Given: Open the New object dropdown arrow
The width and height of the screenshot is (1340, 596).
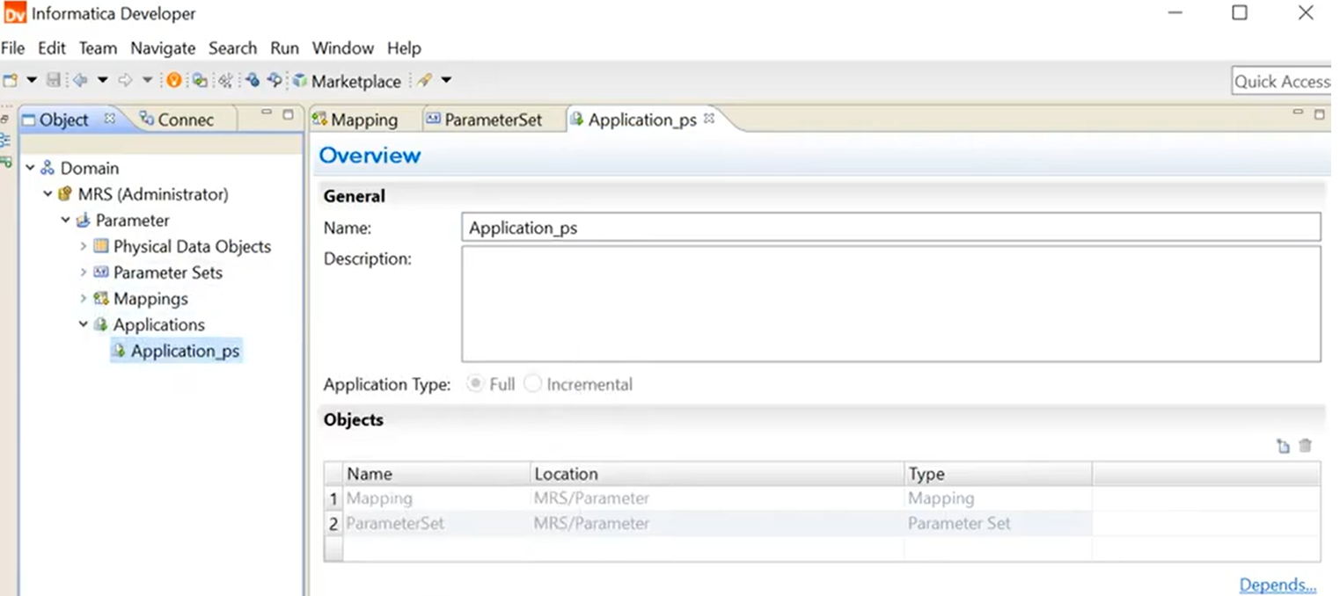Looking at the screenshot, I should click(x=32, y=80).
